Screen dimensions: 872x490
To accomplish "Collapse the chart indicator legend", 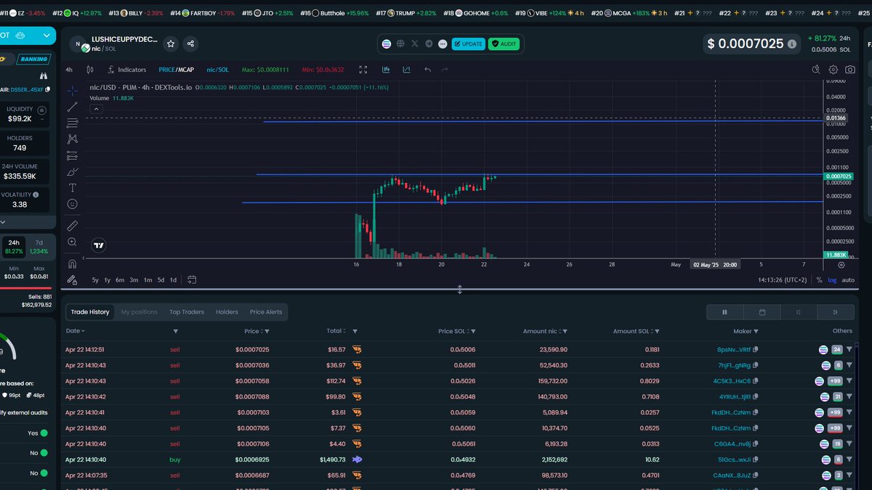I will point(96,109).
